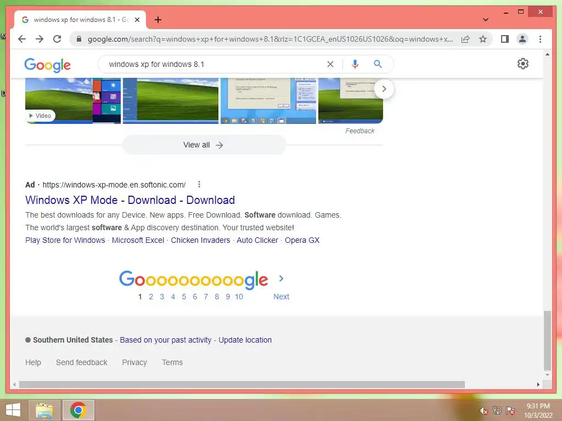Open the Action Center flag tray icon
This screenshot has height=421, width=562.
pyautogui.click(x=510, y=411)
